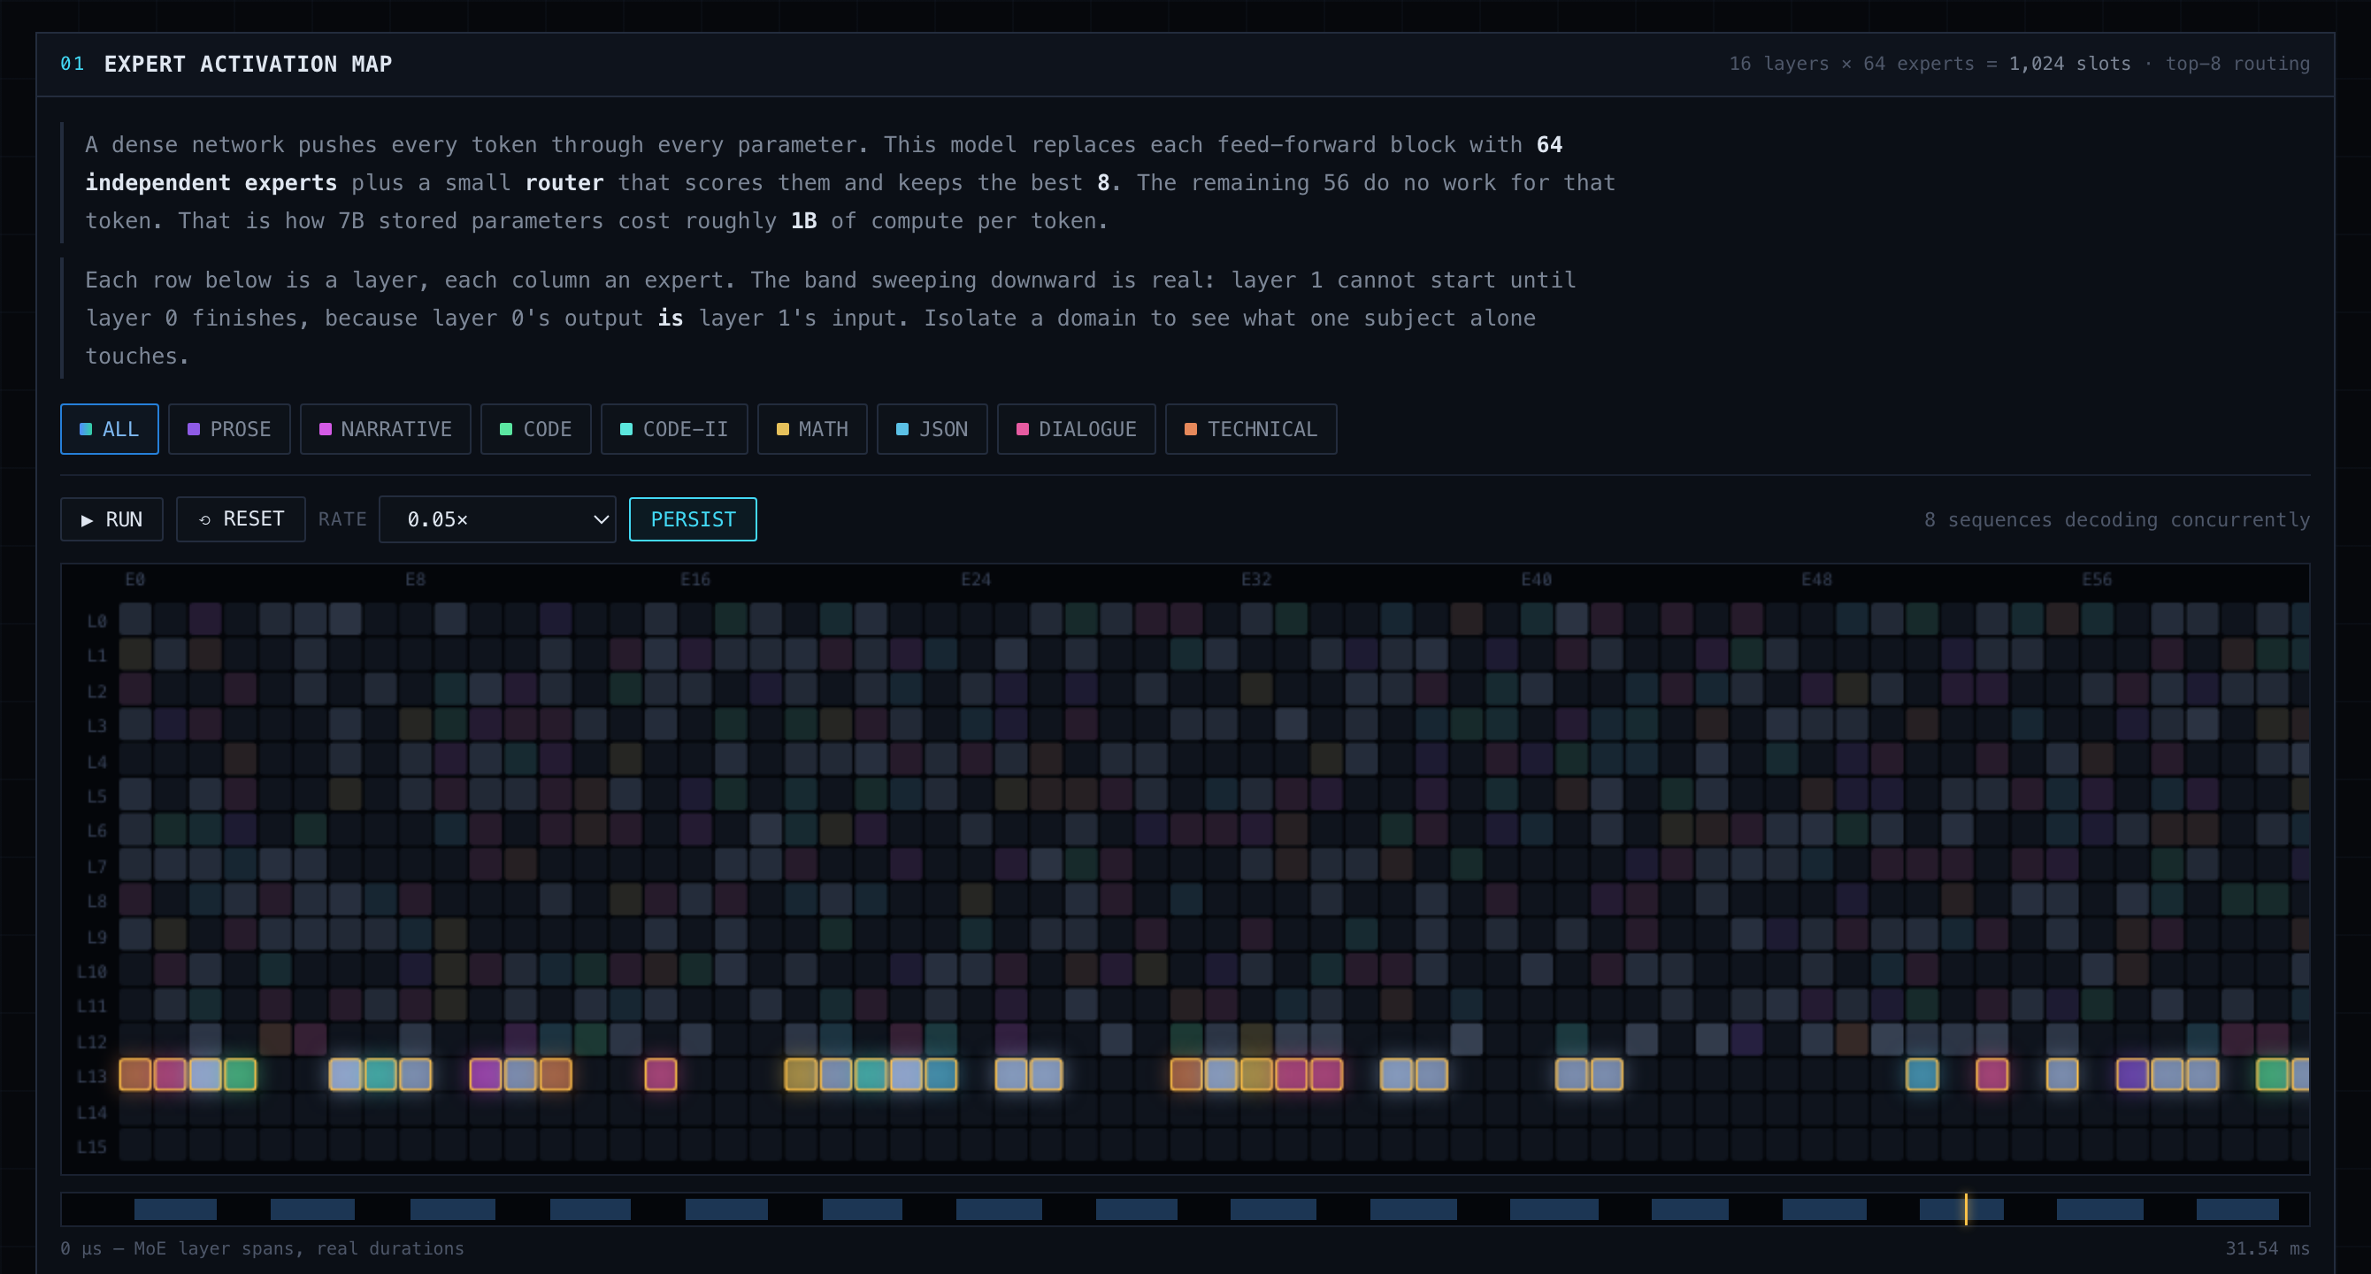Click the lit teal L13 cell for expert E21

pos(871,1074)
